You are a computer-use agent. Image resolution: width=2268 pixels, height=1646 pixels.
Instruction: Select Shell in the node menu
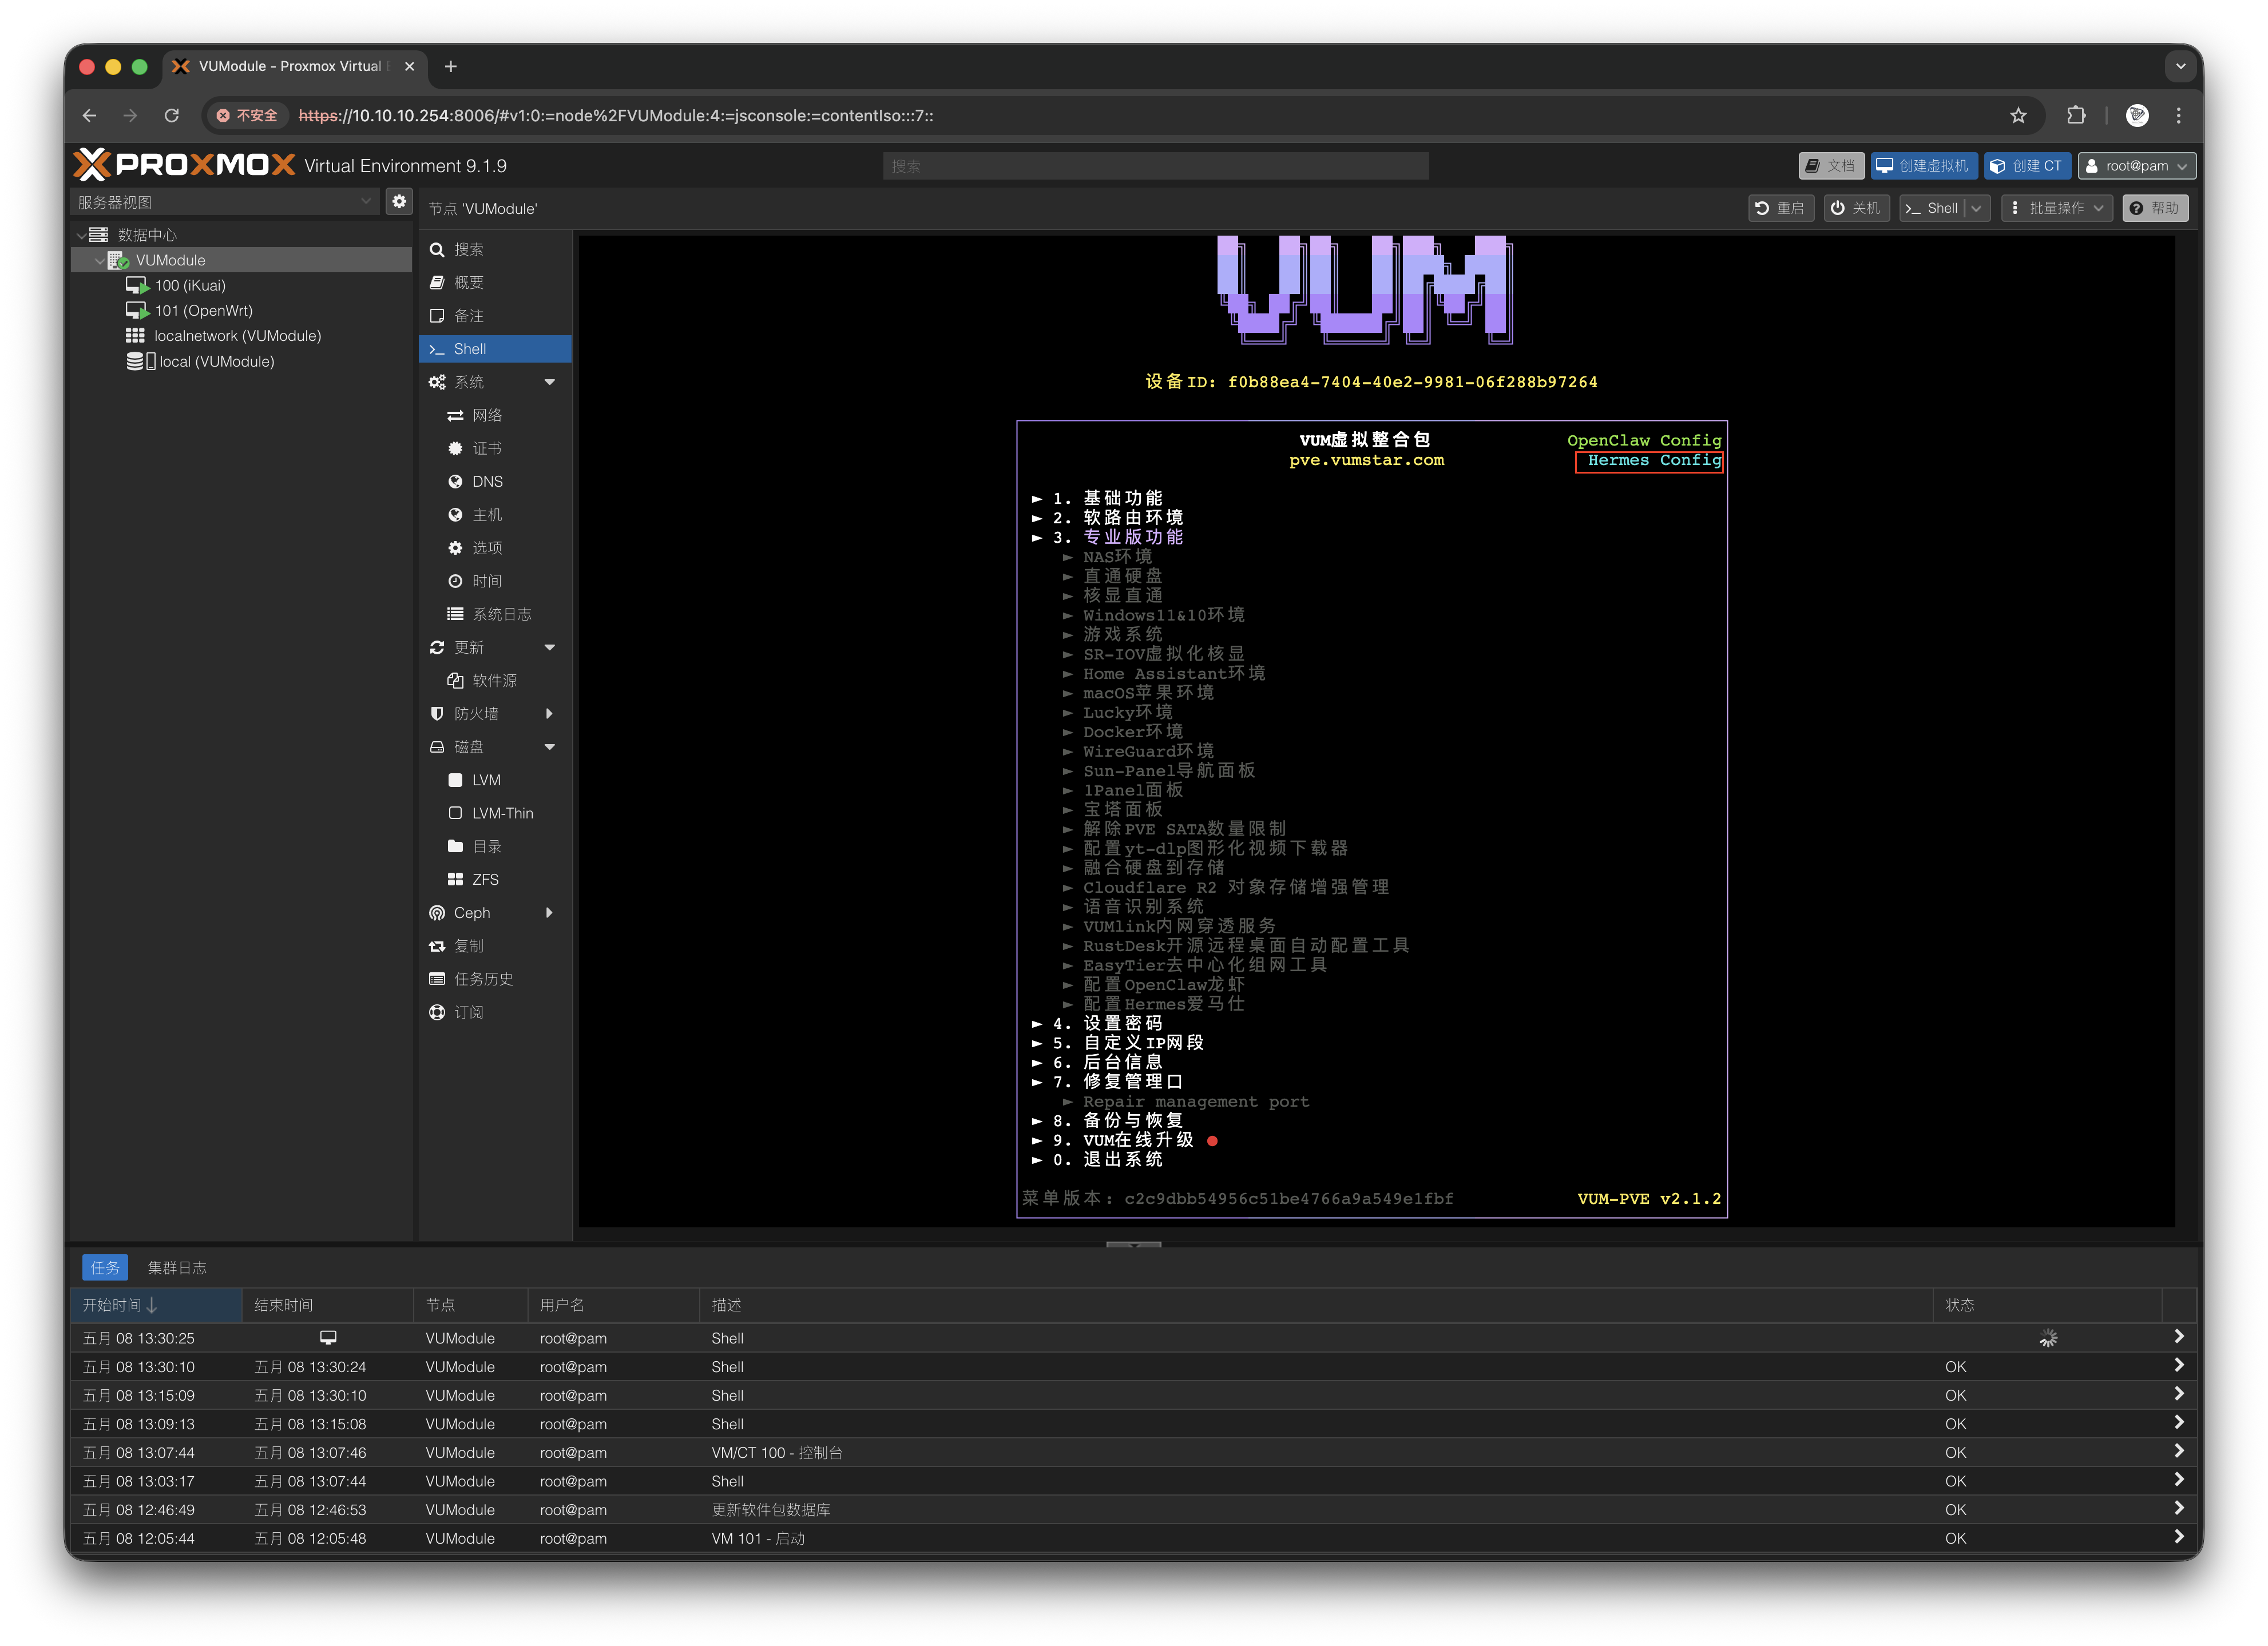click(495, 349)
